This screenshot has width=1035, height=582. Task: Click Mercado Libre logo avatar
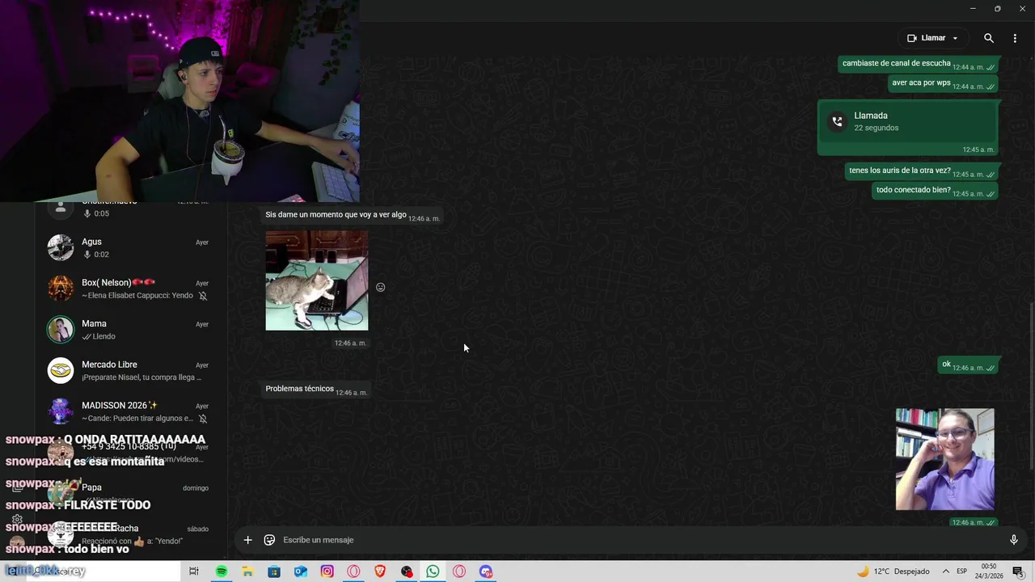tap(61, 371)
